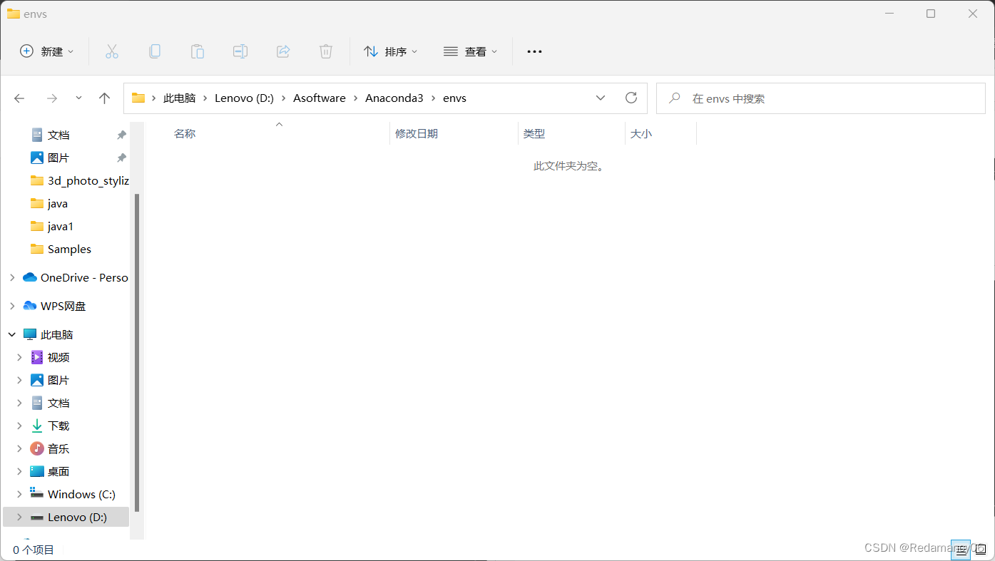Viewport: 995px width, 561px height.
Task: Go up one folder level
Action: point(105,98)
